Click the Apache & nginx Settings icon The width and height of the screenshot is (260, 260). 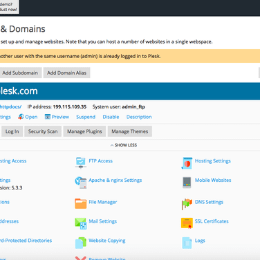point(81,183)
